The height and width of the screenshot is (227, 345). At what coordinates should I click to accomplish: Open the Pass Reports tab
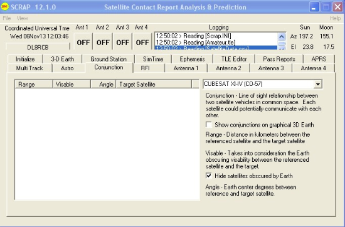tap(279, 59)
